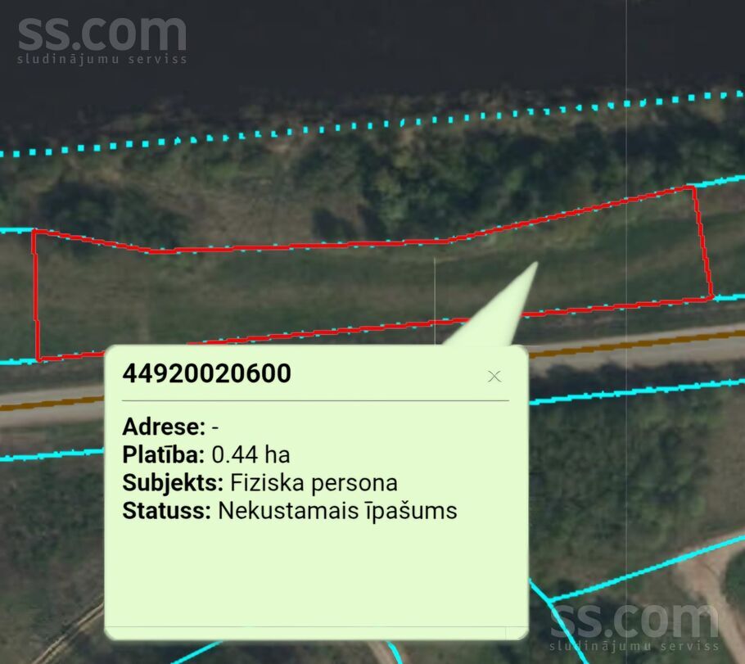Open the ss.com logo at top-left
The width and height of the screenshot is (745, 664).
pyautogui.click(x=102, y=40)
